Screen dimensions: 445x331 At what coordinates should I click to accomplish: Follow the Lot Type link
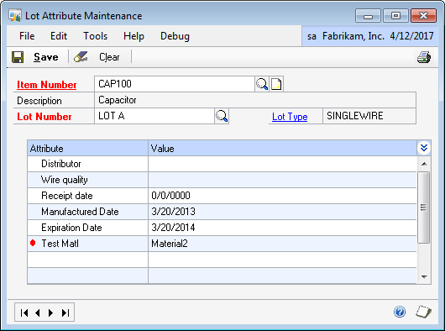(x=290, y=117)
